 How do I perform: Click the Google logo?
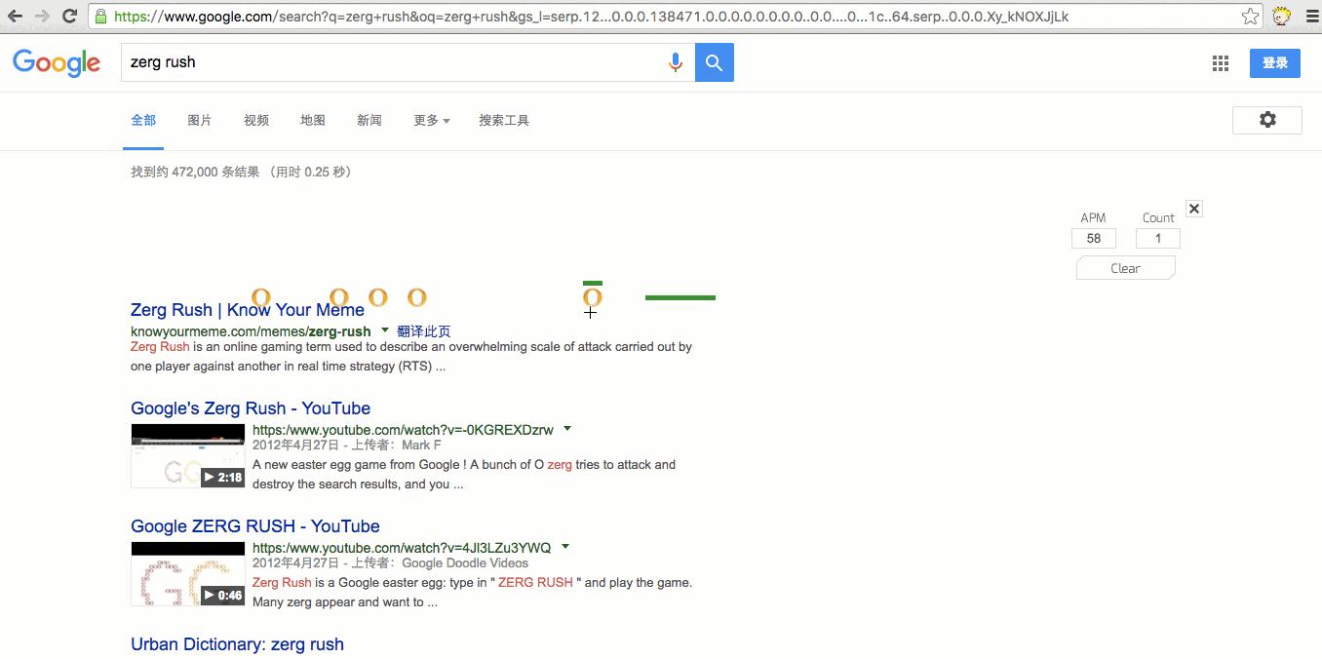[57, 62]
